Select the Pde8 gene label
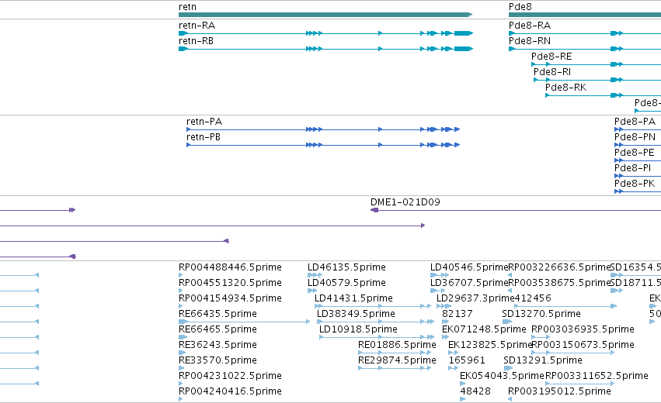This screenshot has height=403, width=661. [520, 7]
